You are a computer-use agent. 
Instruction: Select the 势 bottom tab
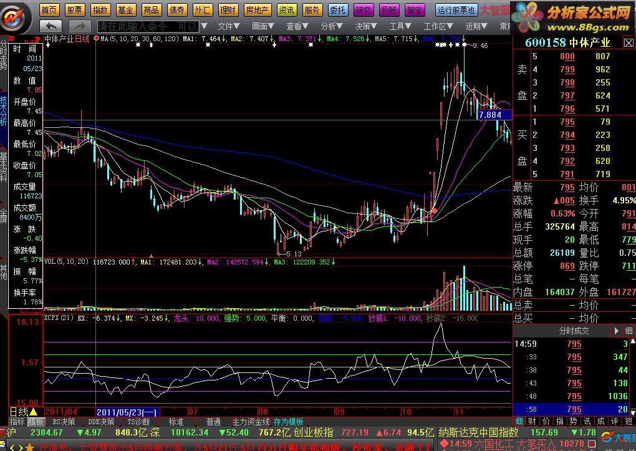tap(574, 421)
